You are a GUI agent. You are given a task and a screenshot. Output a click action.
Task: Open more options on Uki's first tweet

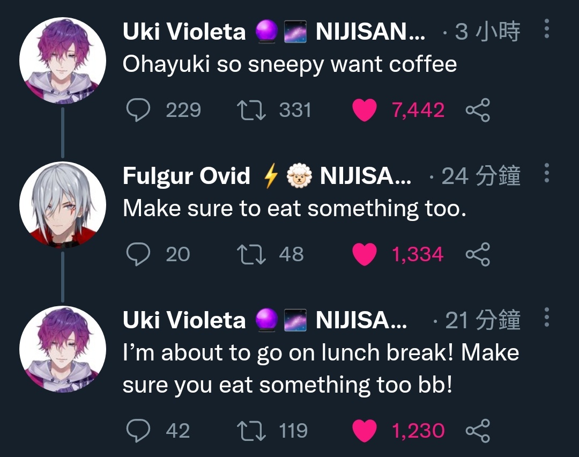(547, 28)
